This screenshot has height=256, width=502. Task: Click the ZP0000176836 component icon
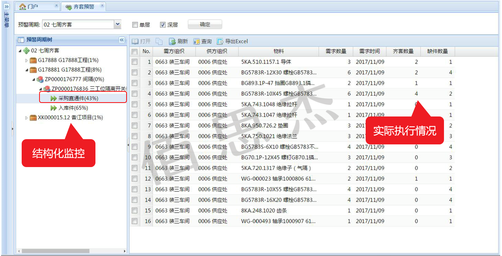(x=46, y=89)
